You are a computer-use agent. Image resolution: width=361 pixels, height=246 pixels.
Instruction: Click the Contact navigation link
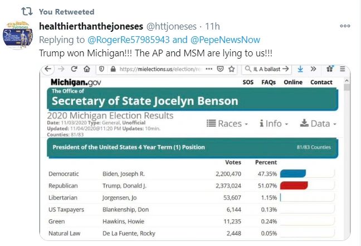[x=321, y=83]
